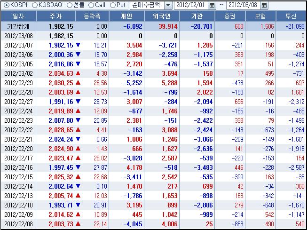The image size is (307, 230).
Task: Open the 순매수금액 dropdown arrow
Action: coord(168,5)
